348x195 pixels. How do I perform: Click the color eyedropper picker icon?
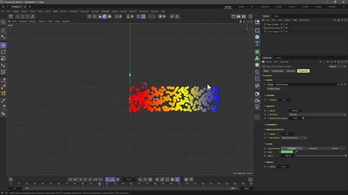(x=296, y=152)
